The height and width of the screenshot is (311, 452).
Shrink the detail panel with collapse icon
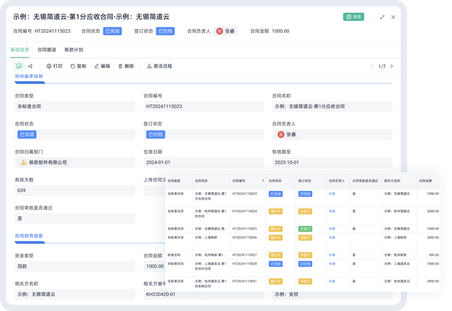coord(382,17)
